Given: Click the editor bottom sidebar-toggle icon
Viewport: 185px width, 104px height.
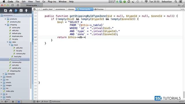Looking at the screenshot, I should 34,102.
